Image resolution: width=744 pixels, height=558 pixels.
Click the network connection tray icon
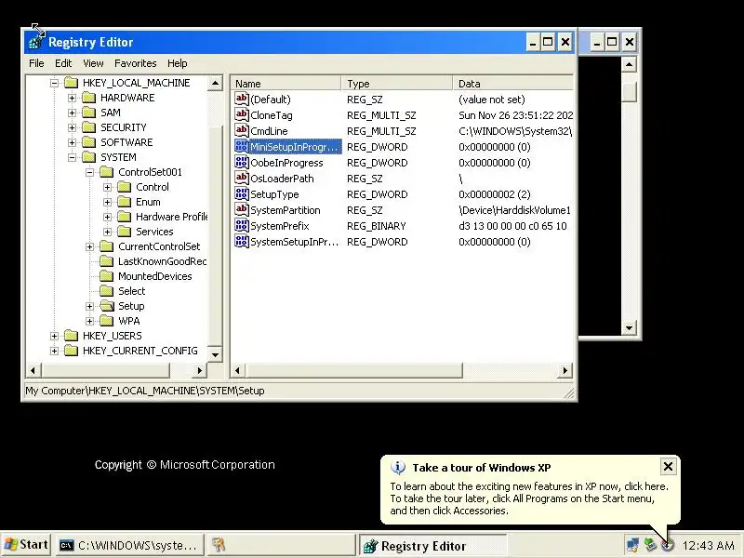click(x=632, y=545)
